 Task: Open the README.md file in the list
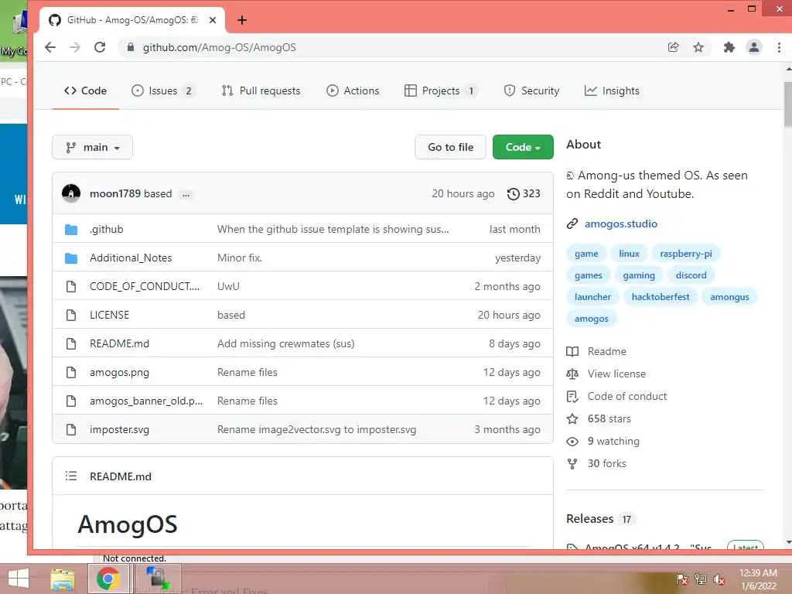119,344
